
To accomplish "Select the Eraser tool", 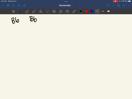I will (x=27, y=11).
